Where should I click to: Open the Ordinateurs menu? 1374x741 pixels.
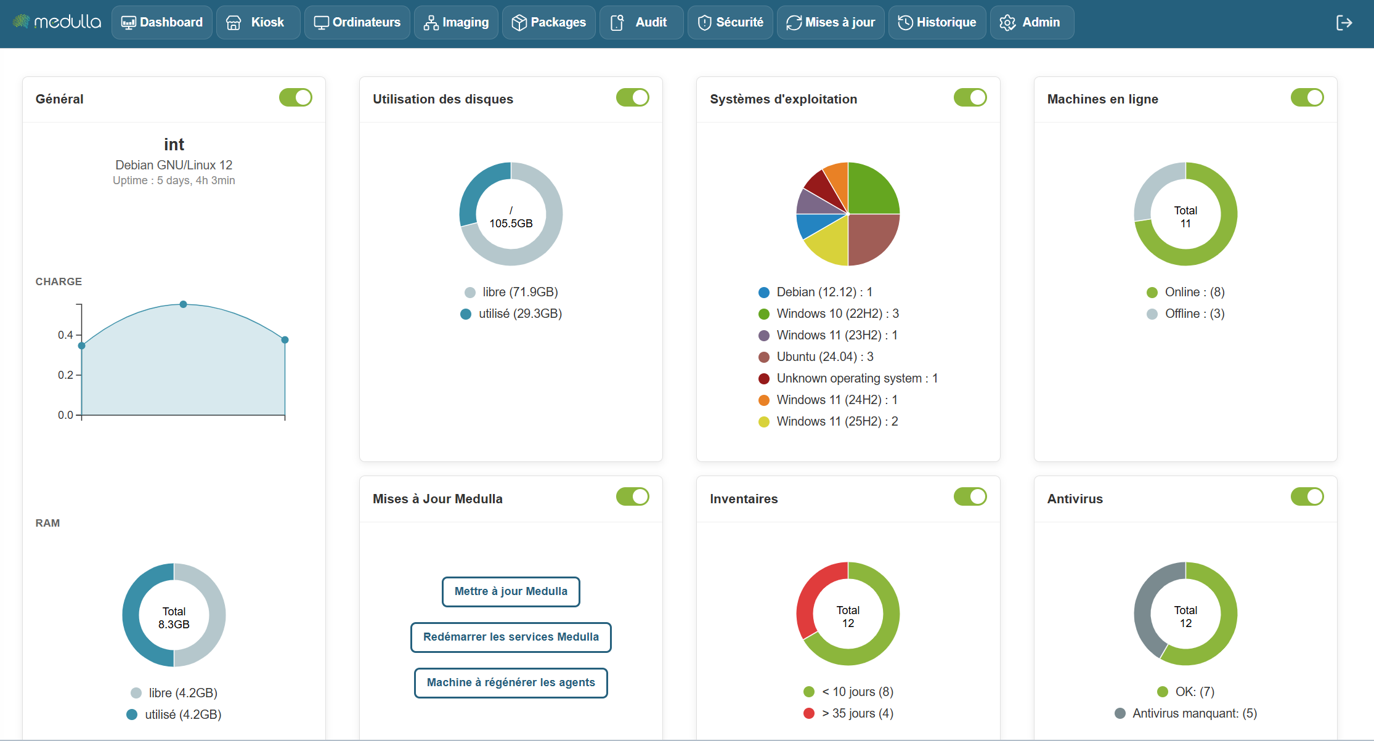357,23
